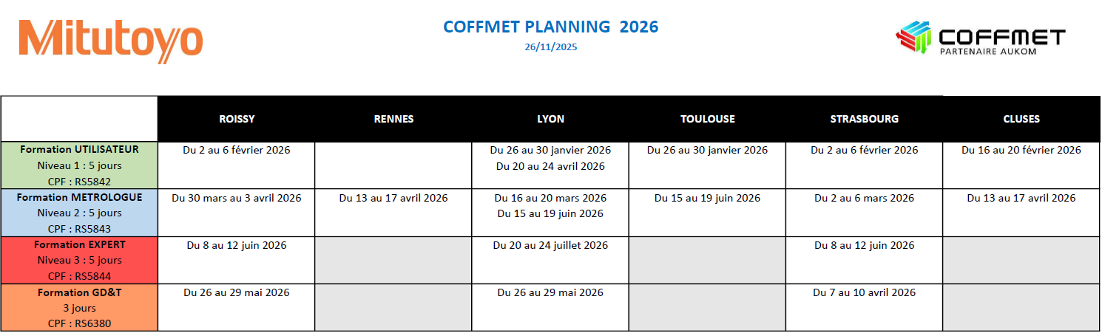Select the RENNES column header
The width and height of the screenshot is (1102, 333).
tap(393, 119)
